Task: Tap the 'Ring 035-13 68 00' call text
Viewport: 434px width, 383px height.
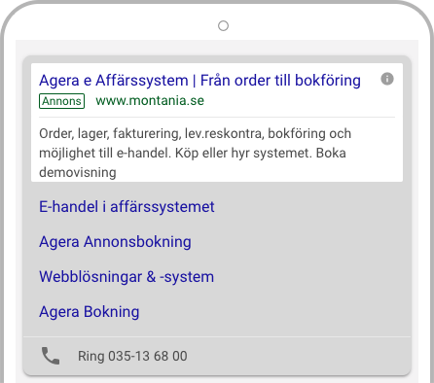Action: point(132,356)
